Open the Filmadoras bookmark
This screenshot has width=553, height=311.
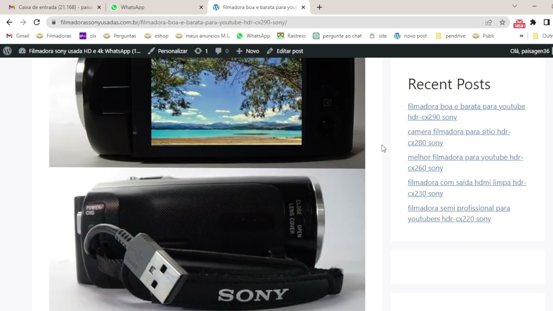[x=54, y=36]
